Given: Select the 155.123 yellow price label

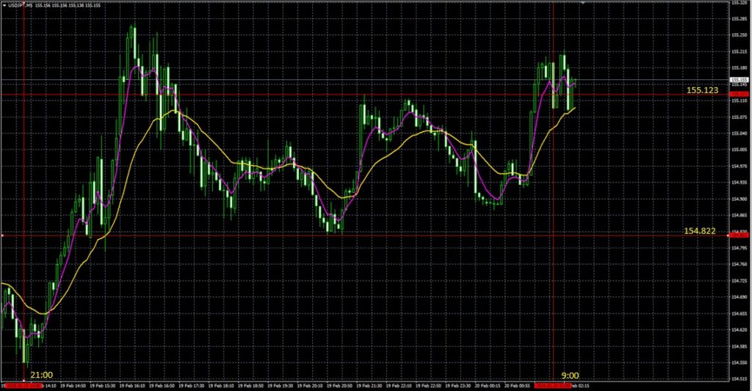Looking at the screenshot, I should [702, 90].
